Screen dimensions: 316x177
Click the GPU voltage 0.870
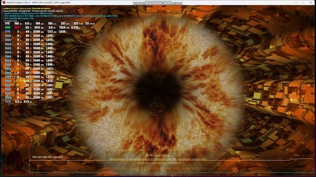(x=75, y=28)
